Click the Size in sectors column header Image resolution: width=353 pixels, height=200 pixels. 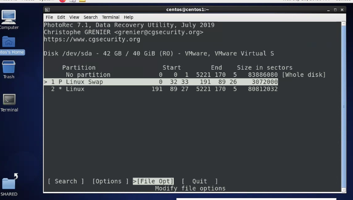(265, 67)
